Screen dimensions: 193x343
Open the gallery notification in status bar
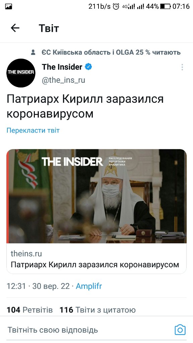coord(8,7)
